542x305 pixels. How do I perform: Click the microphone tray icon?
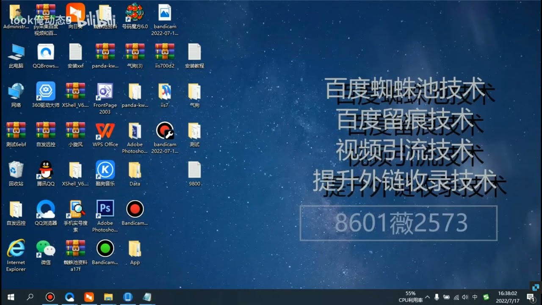pyautogui.click(x=437, y=297)
